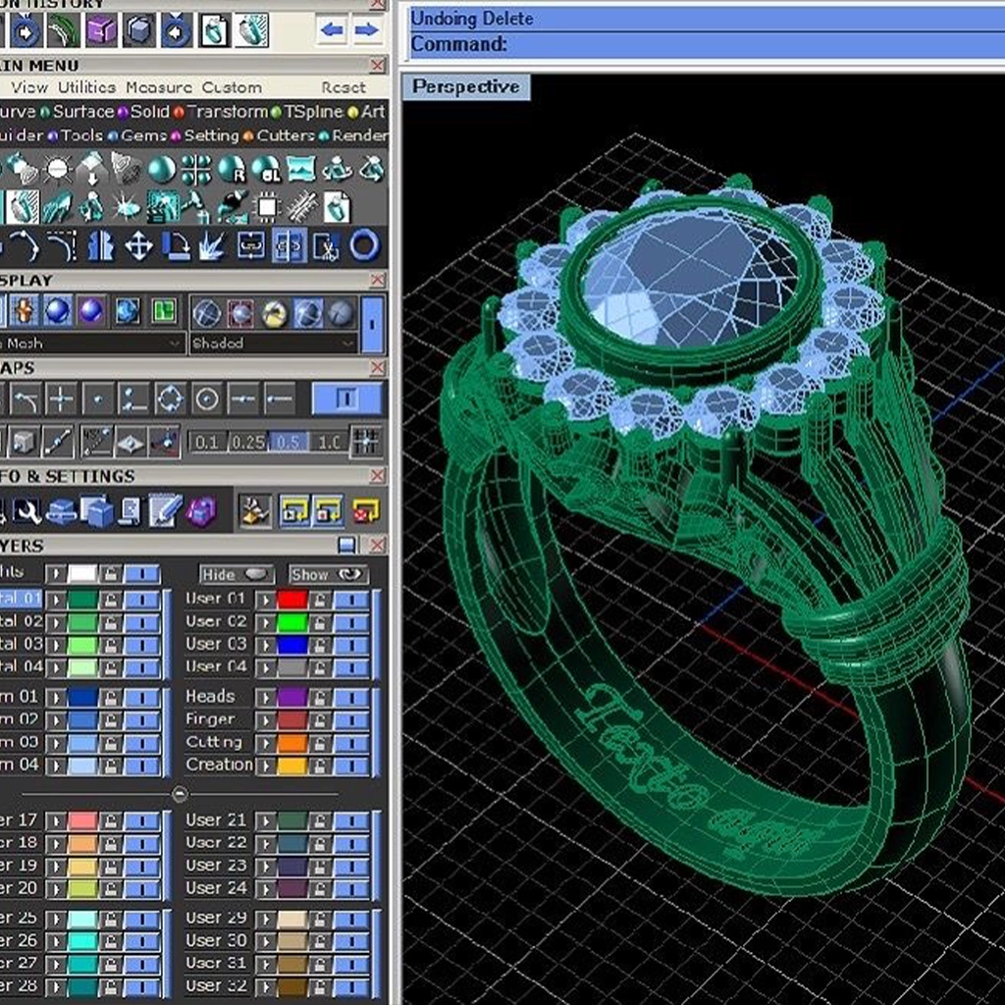1005x1005 pixels.
Task: Click the teal sphere GL render icon
Action: 266,170
